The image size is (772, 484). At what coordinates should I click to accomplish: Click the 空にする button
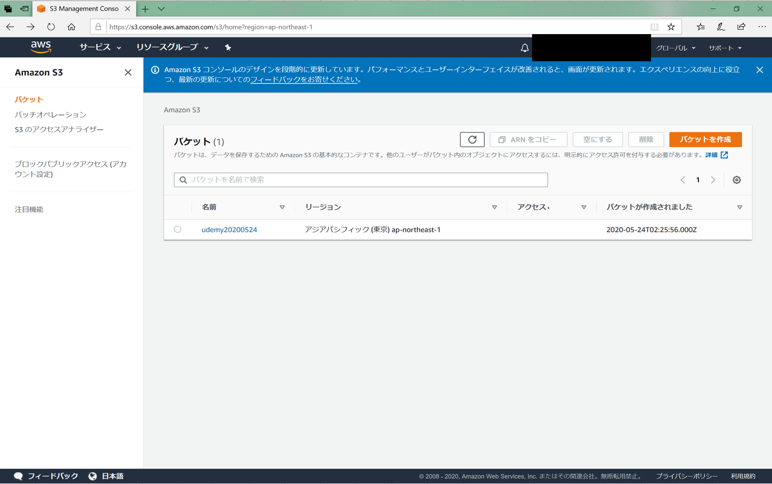click(x=597, y=140)
